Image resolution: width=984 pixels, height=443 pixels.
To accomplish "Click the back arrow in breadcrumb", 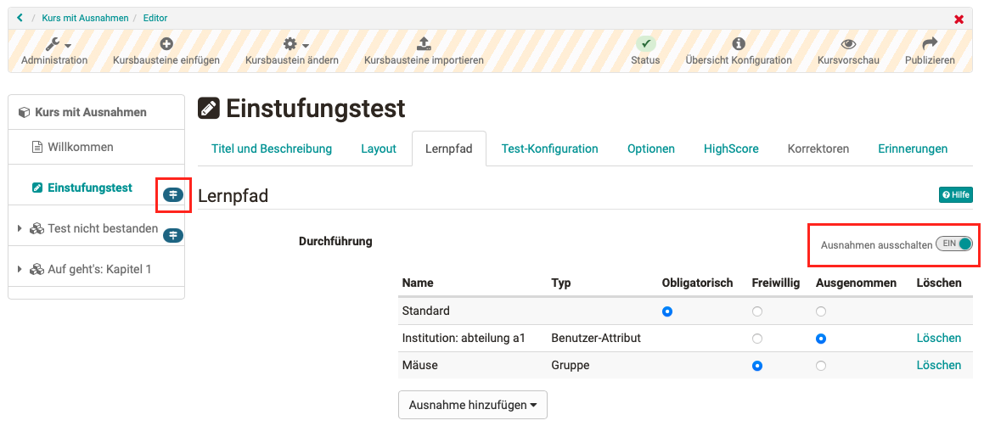I will point(20,18).
